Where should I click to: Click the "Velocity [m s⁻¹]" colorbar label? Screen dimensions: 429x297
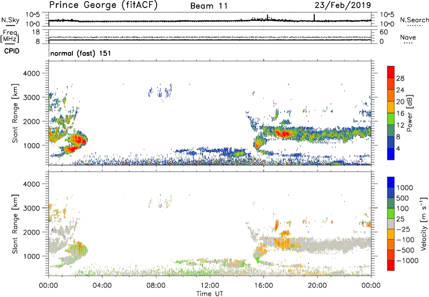point(424,224)
